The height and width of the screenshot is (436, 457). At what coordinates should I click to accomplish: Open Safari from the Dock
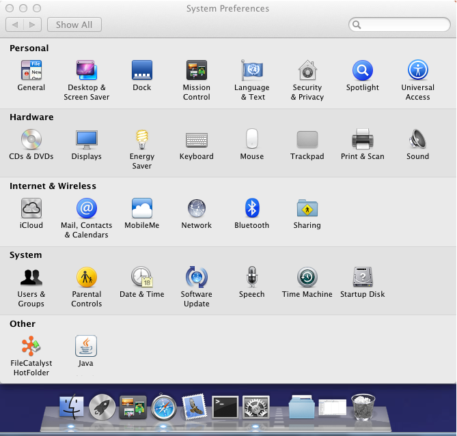point(164,407)
